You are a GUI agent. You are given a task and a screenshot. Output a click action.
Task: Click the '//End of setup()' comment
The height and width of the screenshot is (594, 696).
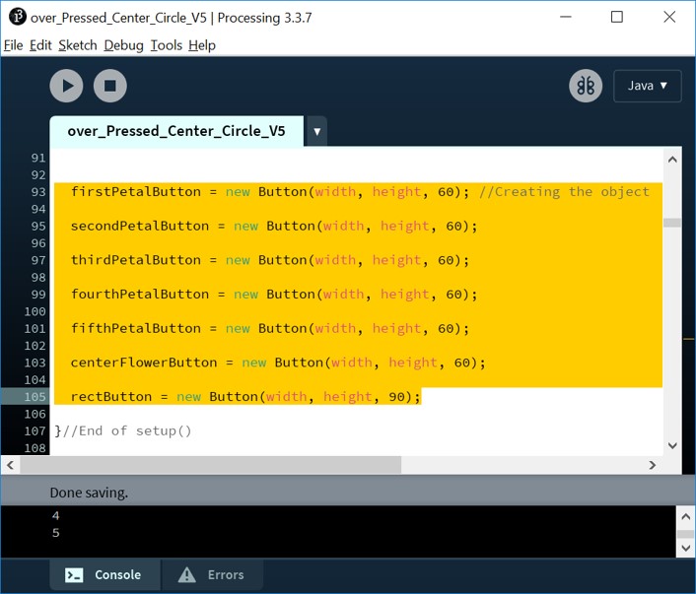(x=127, y=430)
